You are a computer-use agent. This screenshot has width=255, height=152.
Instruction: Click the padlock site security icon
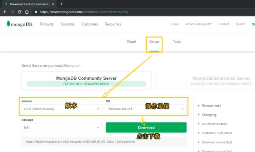(x=36, y=12)
